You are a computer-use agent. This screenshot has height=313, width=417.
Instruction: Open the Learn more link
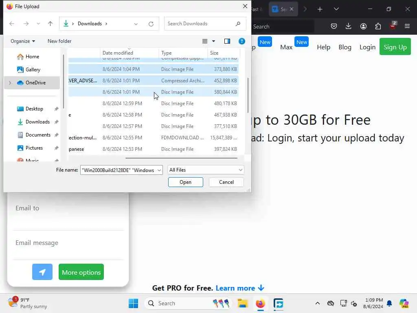click(239, 288)
